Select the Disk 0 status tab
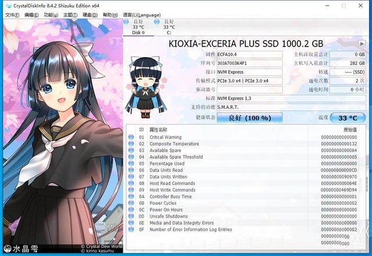The width and height of the screenshot is (372, 256). tap(138, 27)
